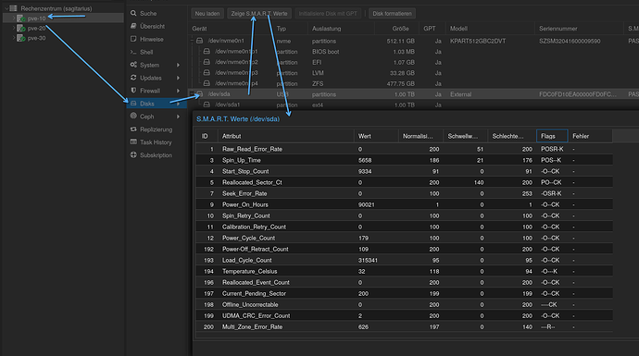639x356 pixels.
Task: Expand the System submenu arrow
Action: (x=178, y=65)
